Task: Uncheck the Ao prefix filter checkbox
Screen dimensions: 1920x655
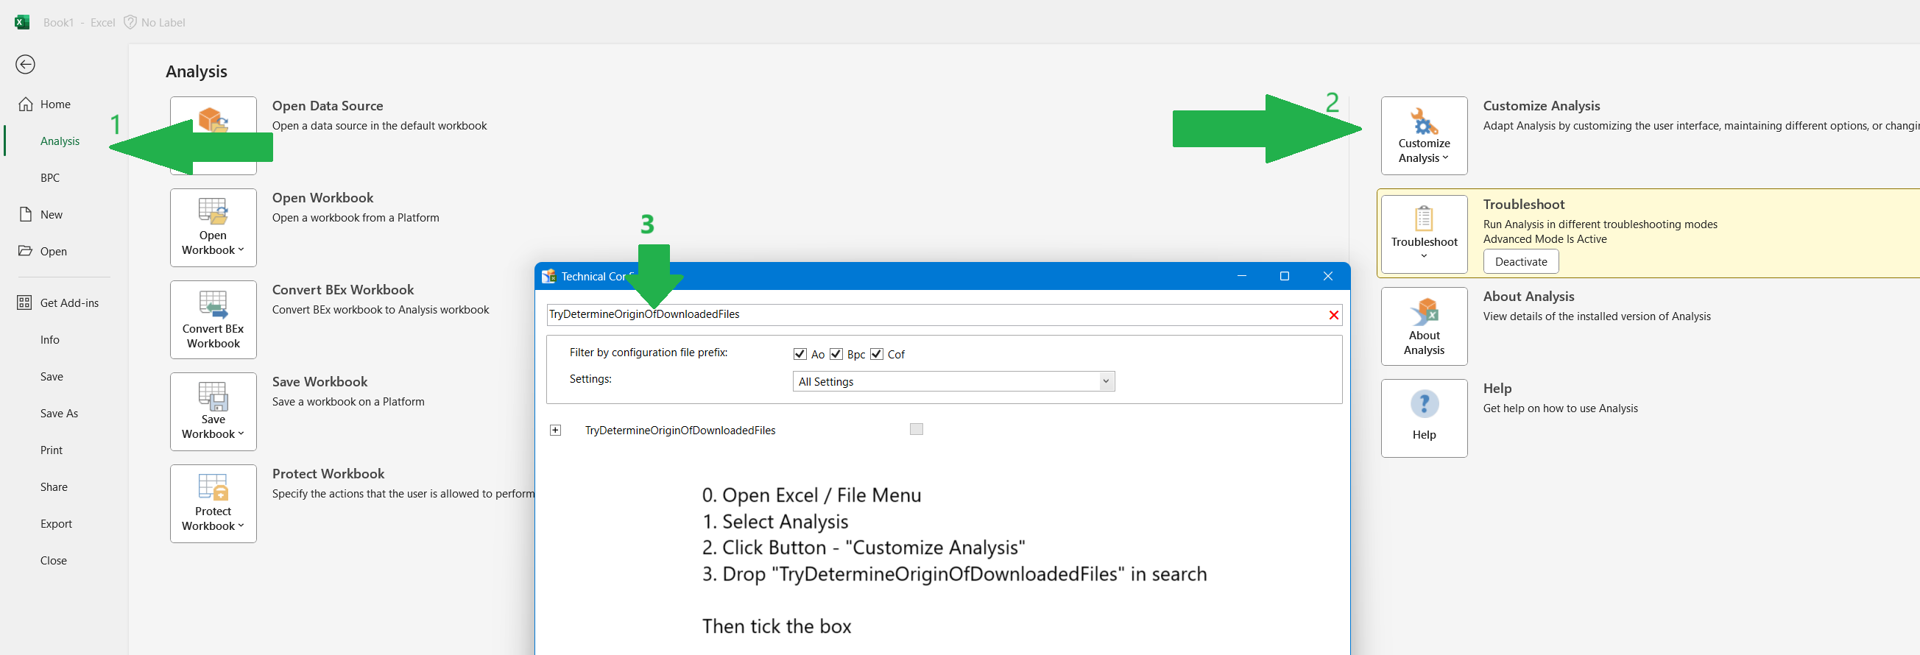Action: (800, 354)
